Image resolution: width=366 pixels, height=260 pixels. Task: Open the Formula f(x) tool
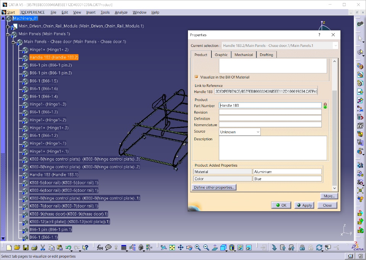(x=100, y=247)
